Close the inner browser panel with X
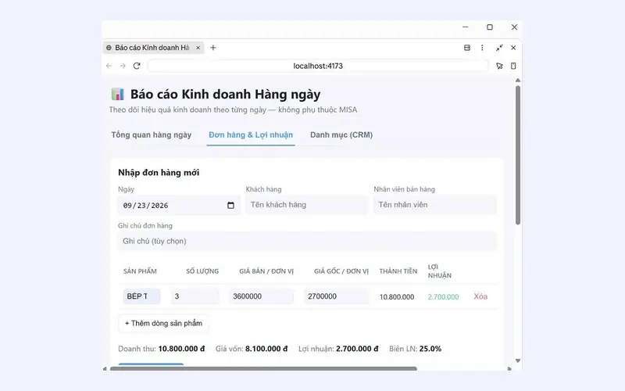 513,48
